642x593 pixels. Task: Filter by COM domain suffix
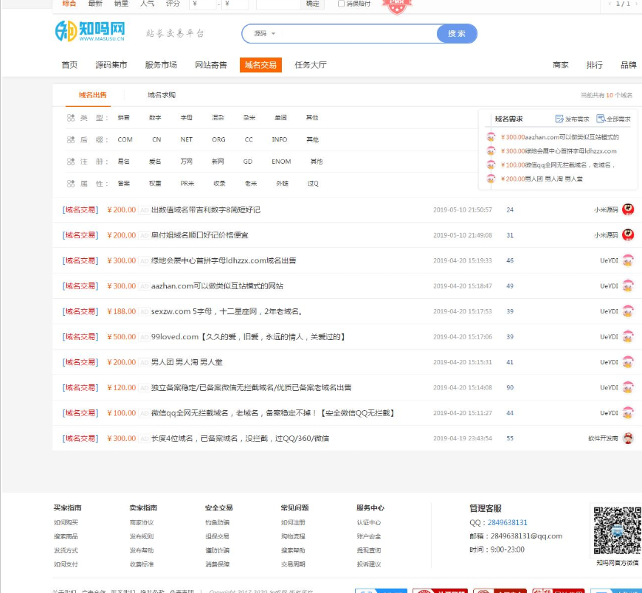125,139
